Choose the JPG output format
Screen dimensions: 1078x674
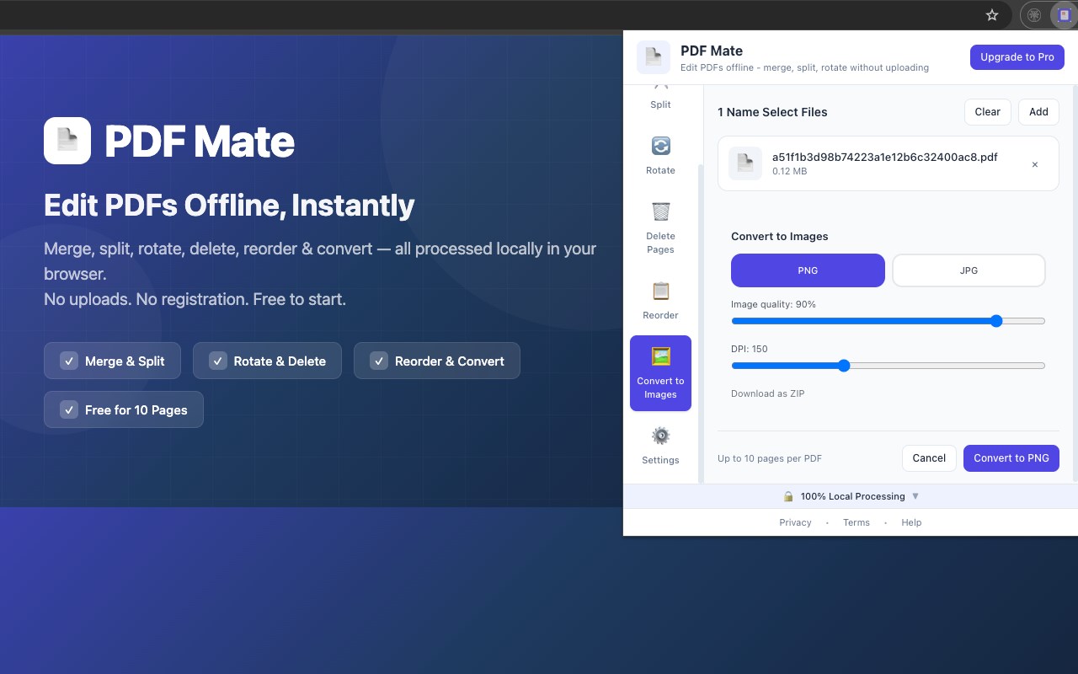tap(969, 270)
